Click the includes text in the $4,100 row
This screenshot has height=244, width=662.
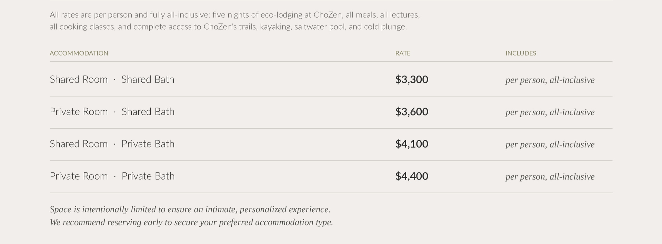point(550,144)
